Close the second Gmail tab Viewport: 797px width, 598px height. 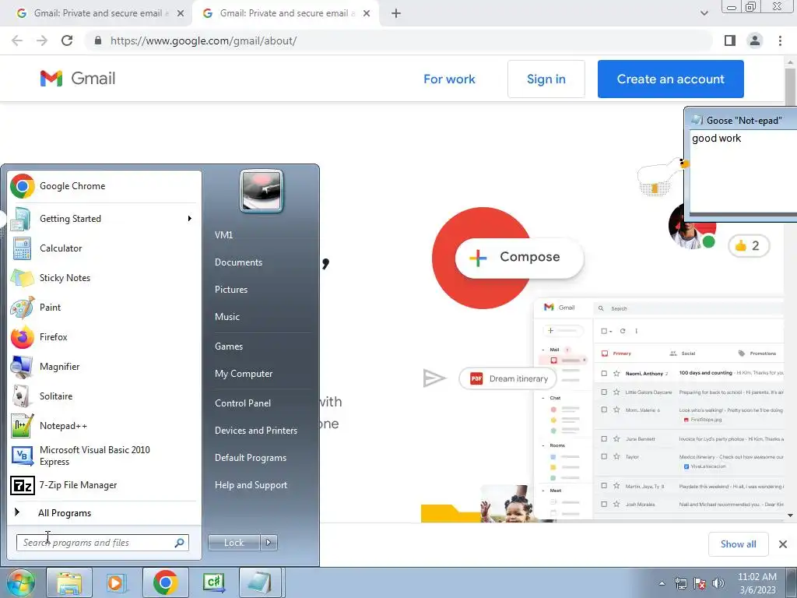(367, 13)
